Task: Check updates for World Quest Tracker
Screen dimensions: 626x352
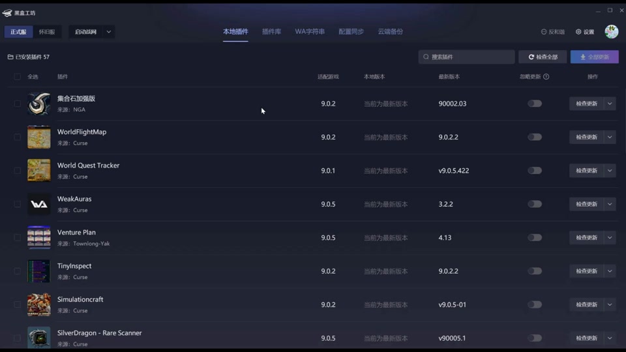Action: 586,171
